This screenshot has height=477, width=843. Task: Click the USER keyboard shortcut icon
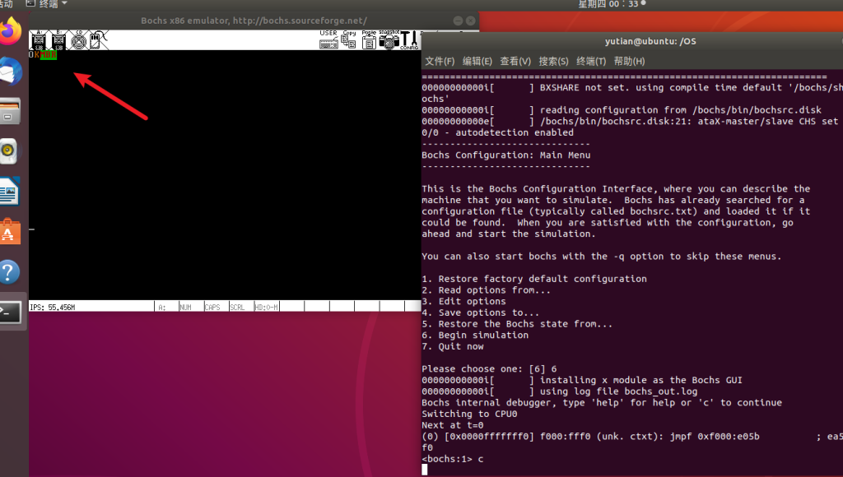(328, 39)
